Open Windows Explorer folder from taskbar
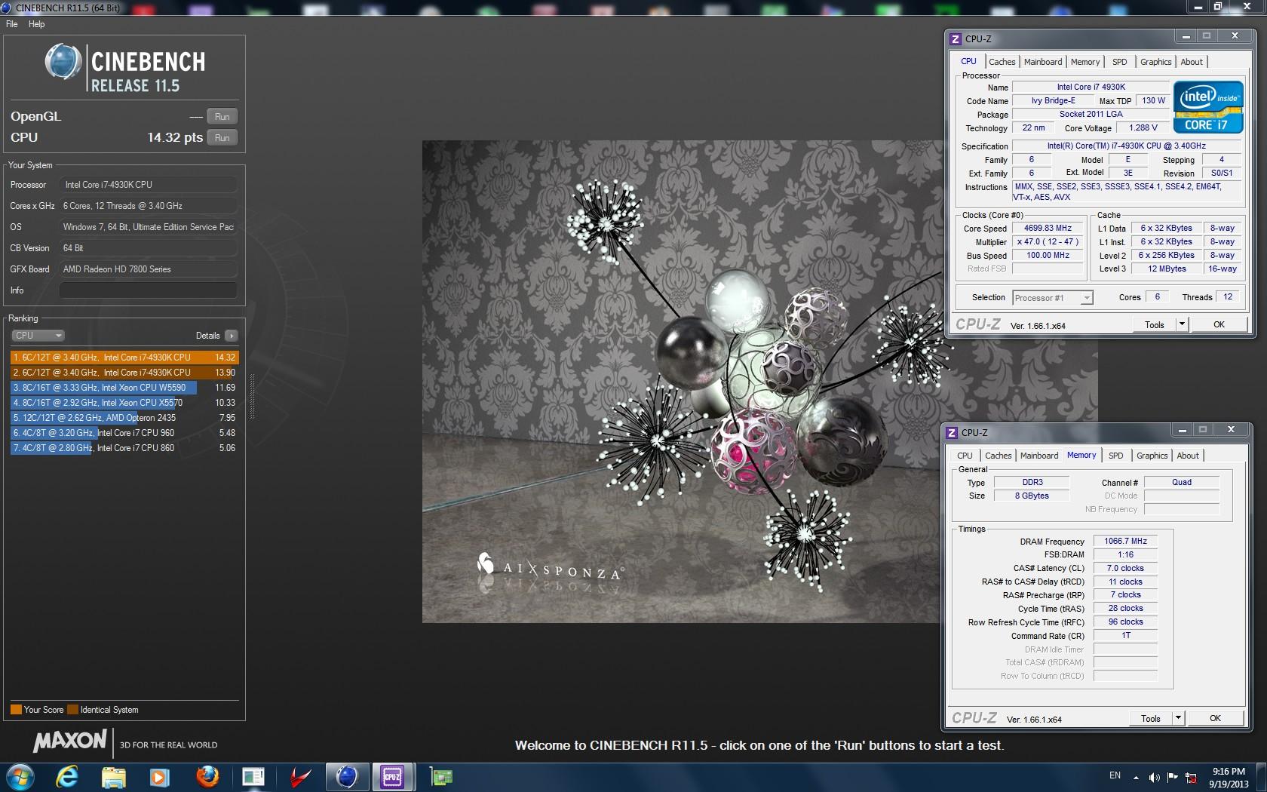The height and width of the screenshot is (792, 1267). pos(113,777)
